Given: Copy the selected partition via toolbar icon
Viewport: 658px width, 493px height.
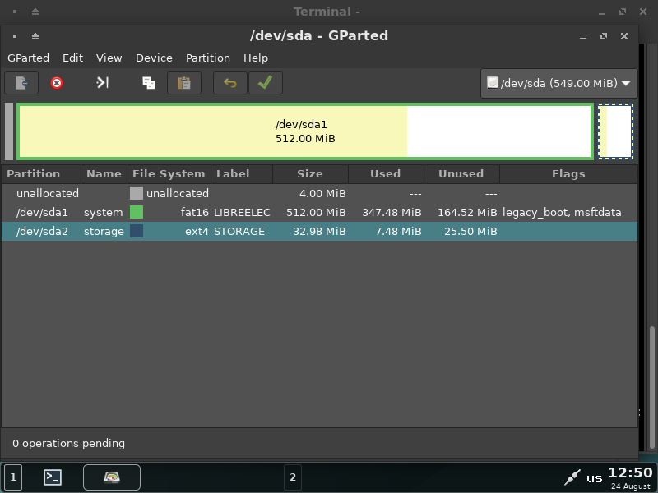Looking at the screenshot, I should [x=149, y=83].
